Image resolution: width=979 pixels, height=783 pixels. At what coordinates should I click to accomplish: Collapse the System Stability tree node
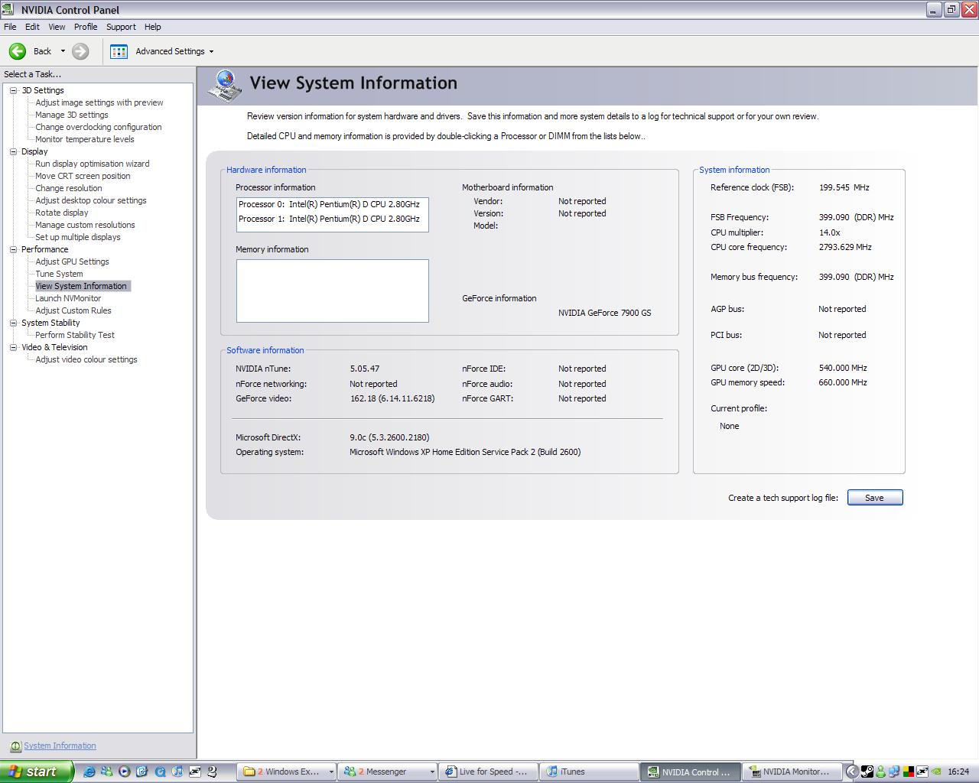13,323
